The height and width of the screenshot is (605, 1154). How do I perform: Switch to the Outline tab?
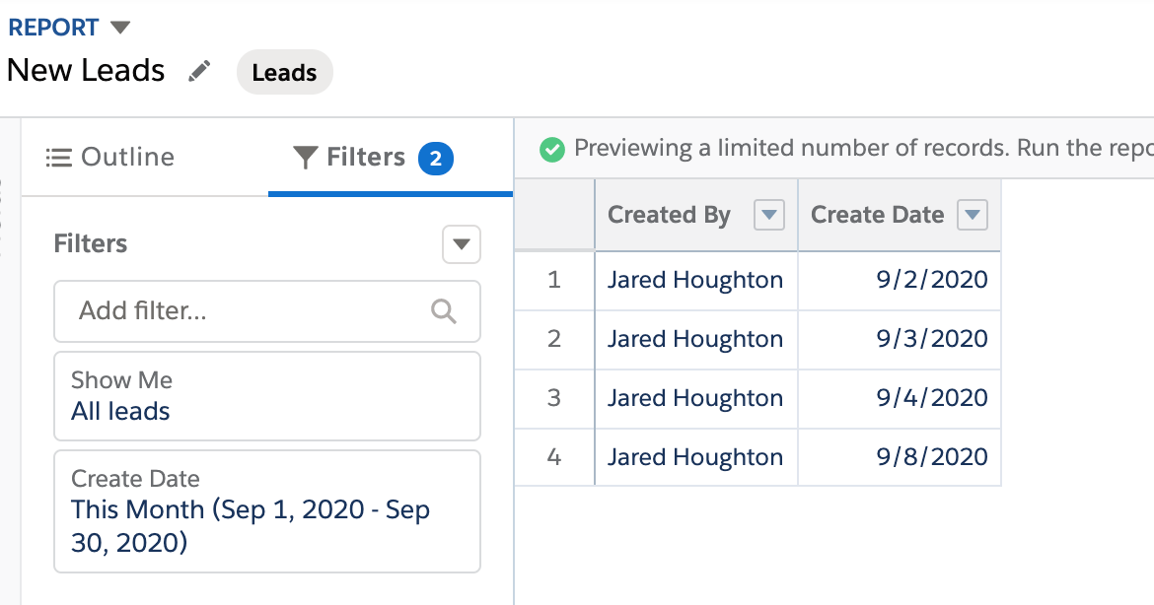click(x=110, y=158)
